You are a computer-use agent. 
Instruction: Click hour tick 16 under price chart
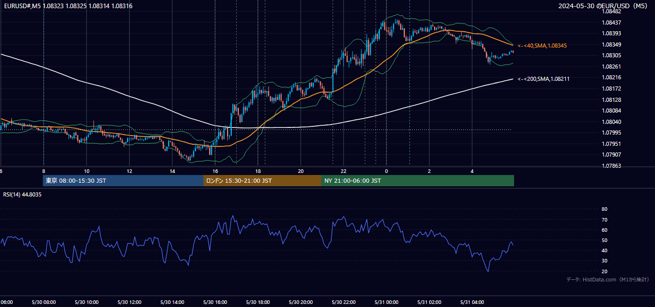pyautogui.click(x=215, y=171)
